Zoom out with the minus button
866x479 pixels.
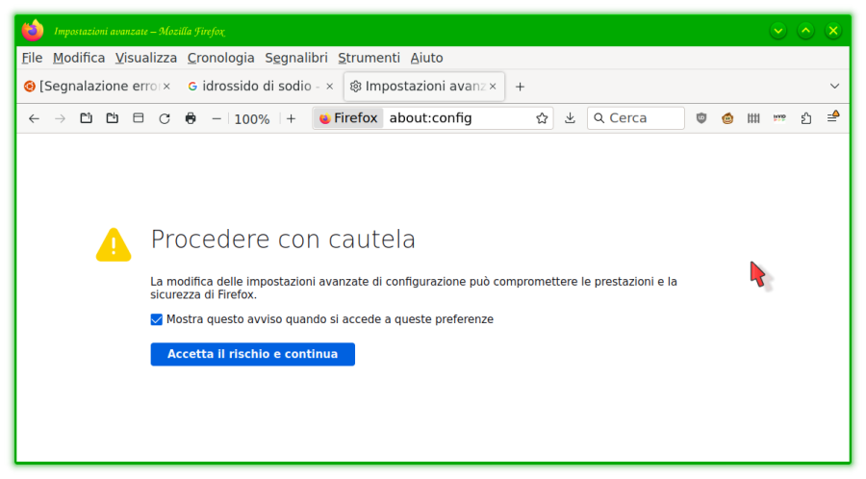click(x=216, y=118)
